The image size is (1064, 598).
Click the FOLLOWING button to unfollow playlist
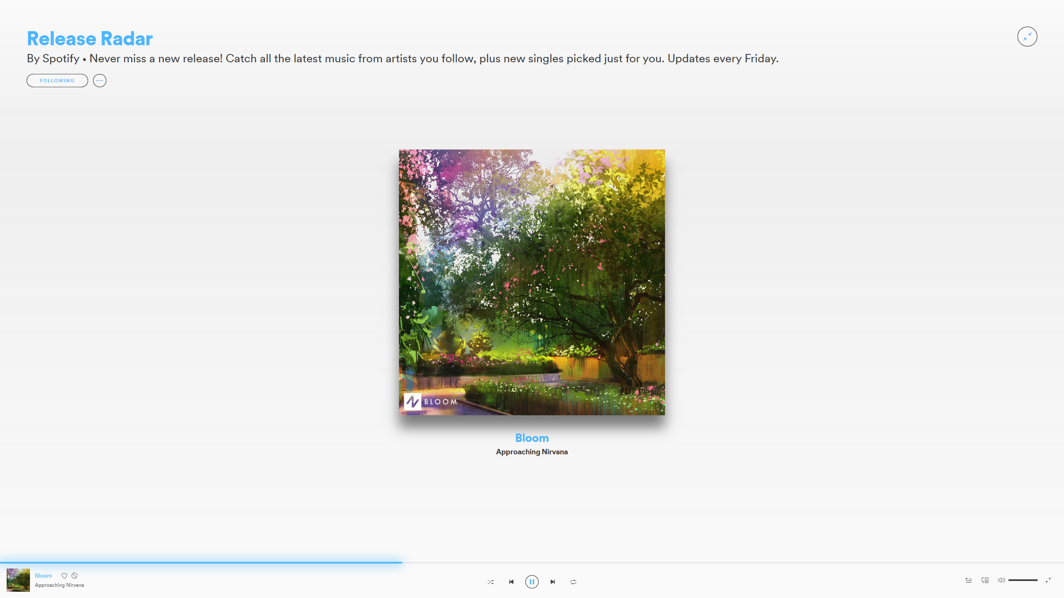pyautogui.click(x=57, y=81)
